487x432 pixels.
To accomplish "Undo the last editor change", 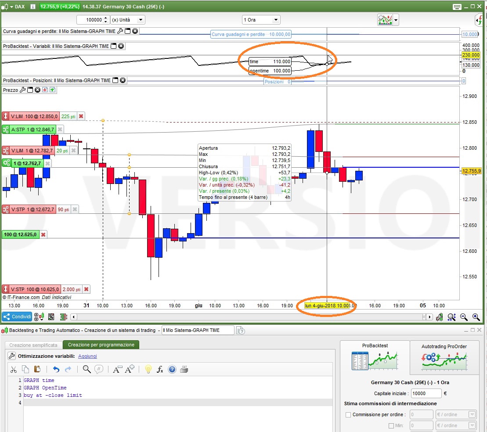I will 56,369.
